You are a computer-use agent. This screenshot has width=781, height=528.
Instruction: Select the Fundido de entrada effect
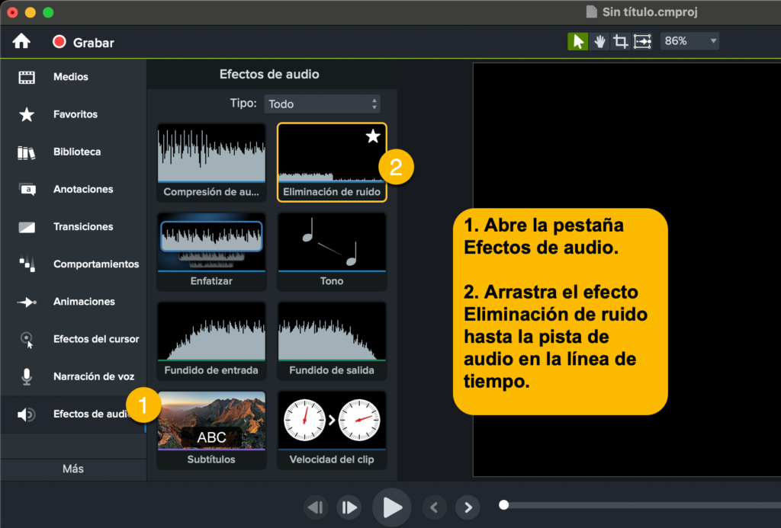point(211,341)
